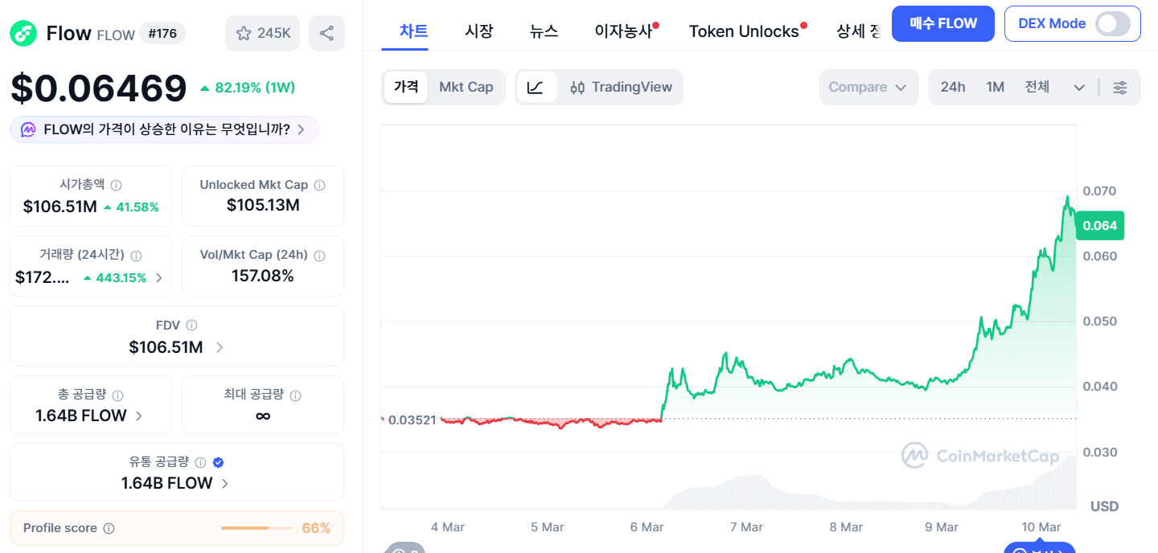Click the verified badge on 유통 공급량
The width and height of the screenshot is (1158, 553).
[x=216, y=462]
